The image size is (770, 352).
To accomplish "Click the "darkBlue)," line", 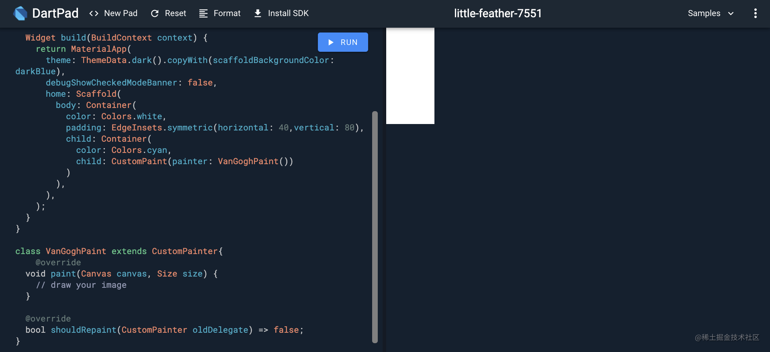I will [40, 71].
